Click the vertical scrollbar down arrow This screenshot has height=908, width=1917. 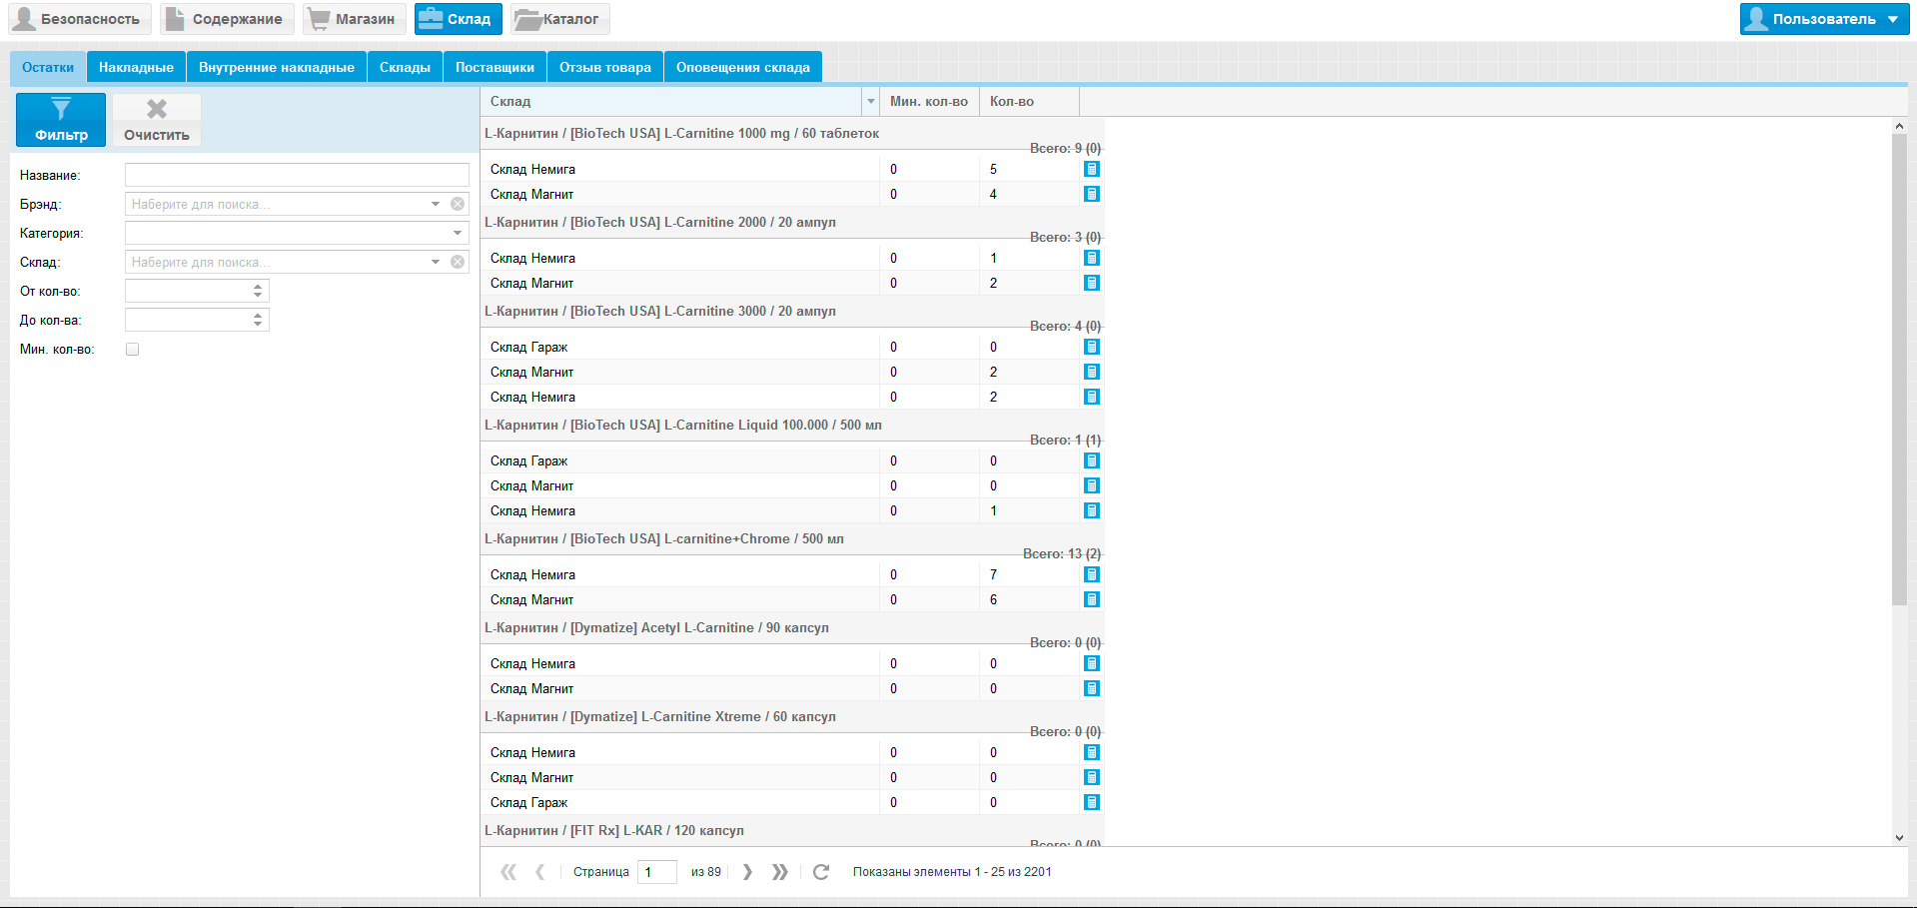pos(1899,838)
